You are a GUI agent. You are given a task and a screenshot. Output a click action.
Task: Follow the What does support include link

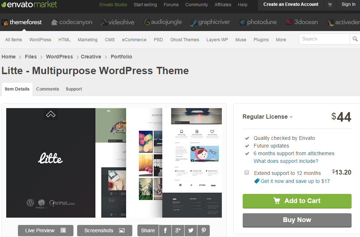pyautogui.click(x=286, y=161)
